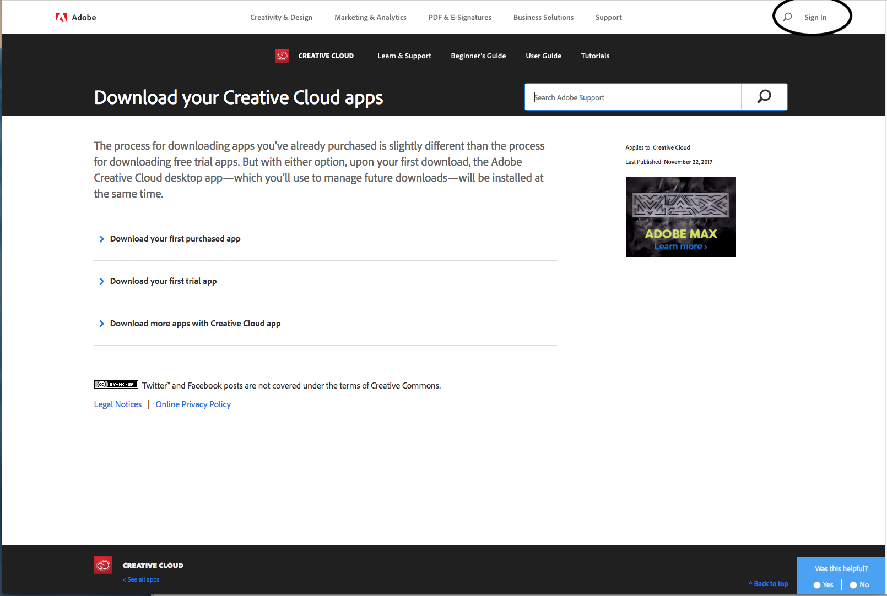Click the Creative Commons license badge
This screenshot has height=596, width=887.
[116, 384]
